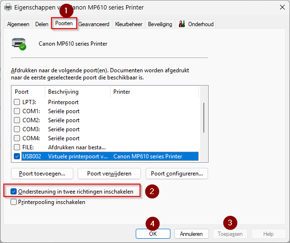Screen dimensions: 290x243
Task: Disable Ondersteuning in twee richtingen checkbox
Action: tap(14, 192)
